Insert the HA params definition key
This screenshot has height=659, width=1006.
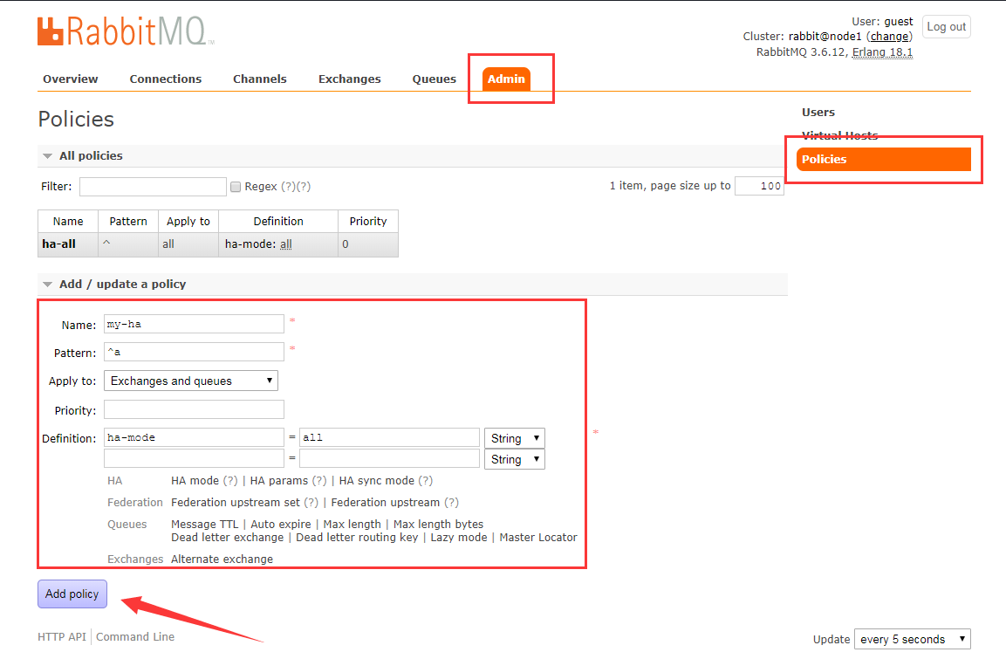tap(279, 481)
